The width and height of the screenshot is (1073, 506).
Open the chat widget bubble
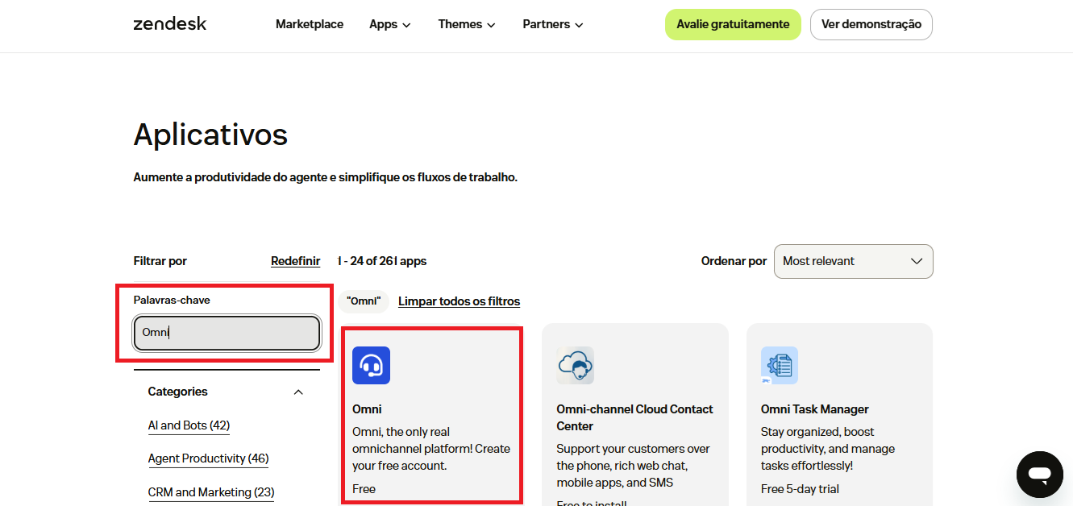(x=1040, y=475)
